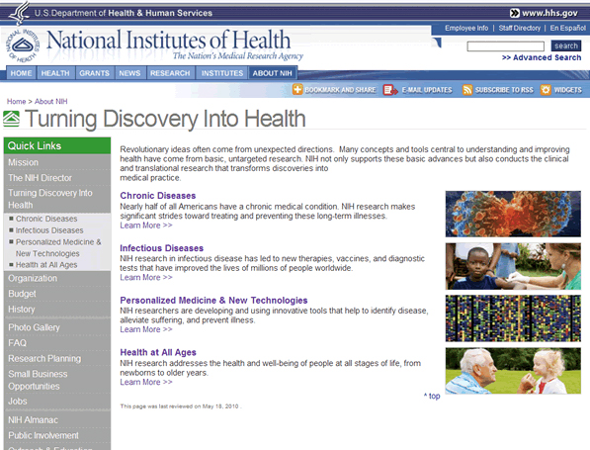Screen dimensions: 590x450
Task: Click the grandfather and child photo thumbnail
Action: click(x=513, y=371)
